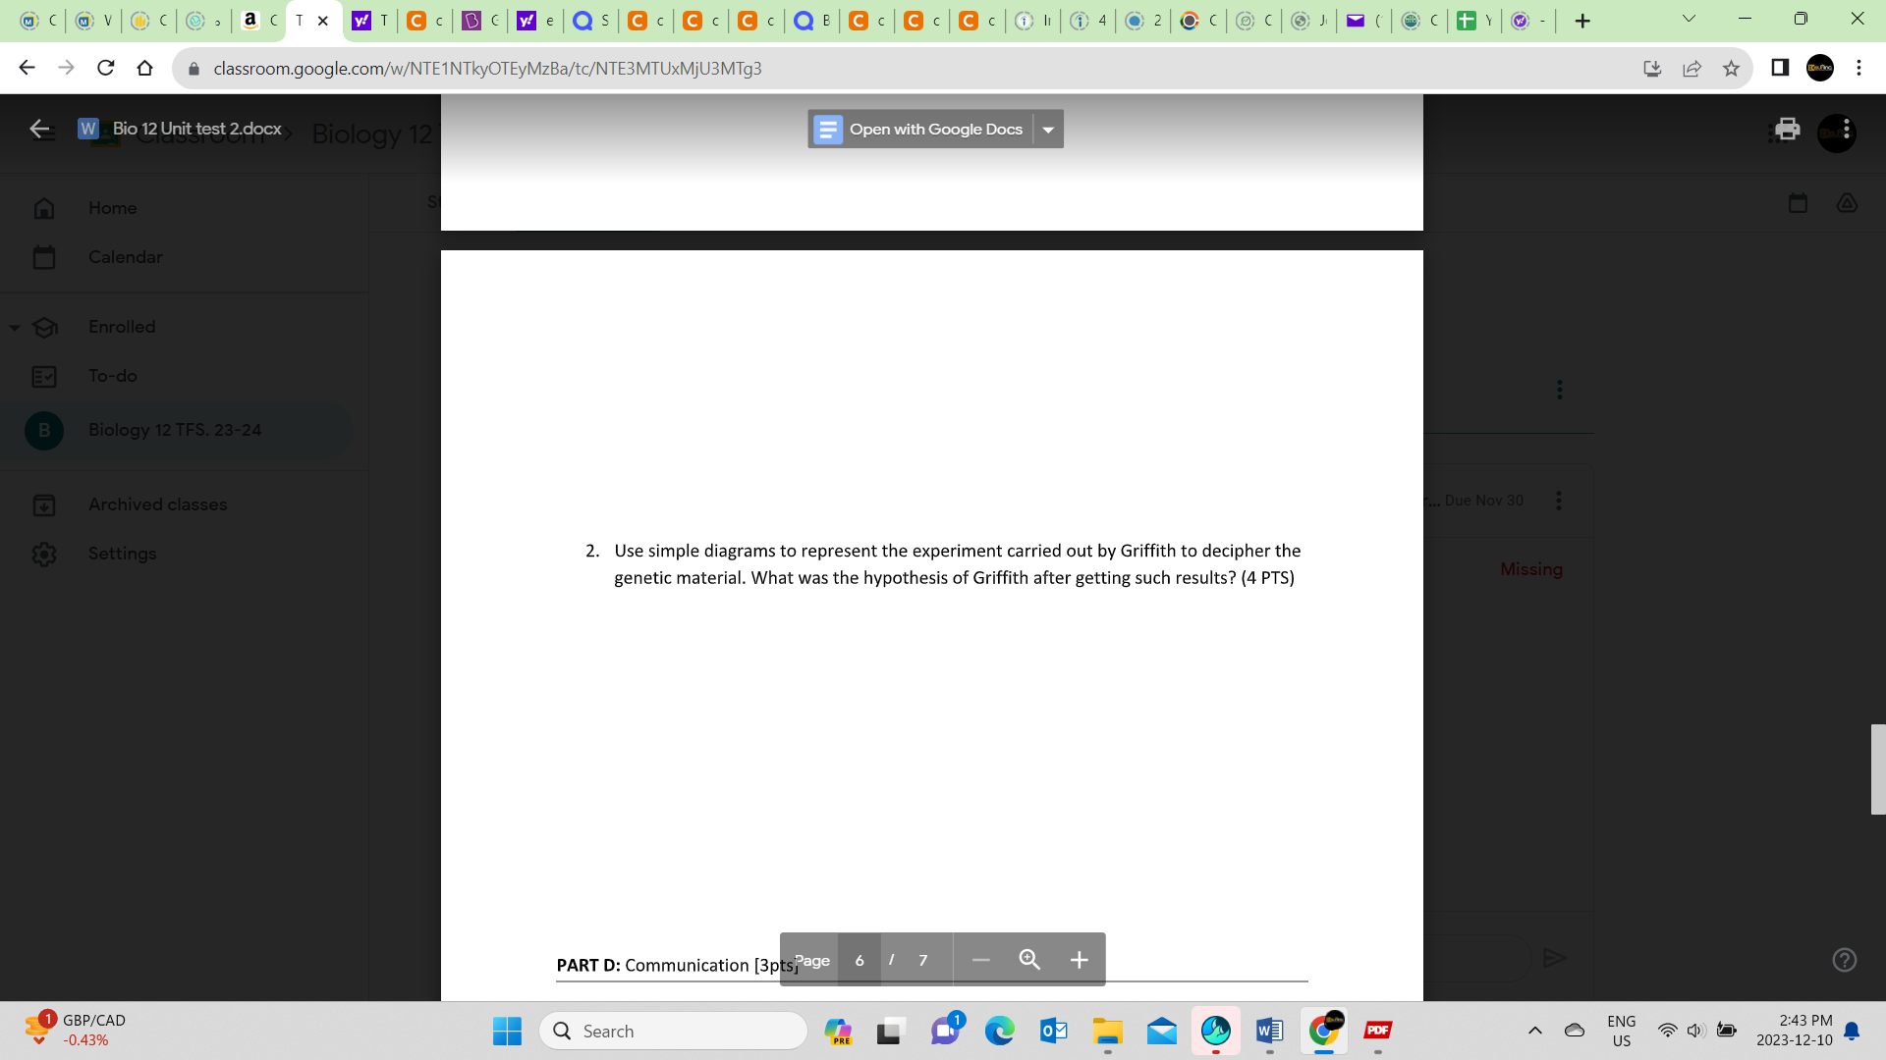
Task: Zoom out with the minus icon
Action: click(x=980, y=960)
